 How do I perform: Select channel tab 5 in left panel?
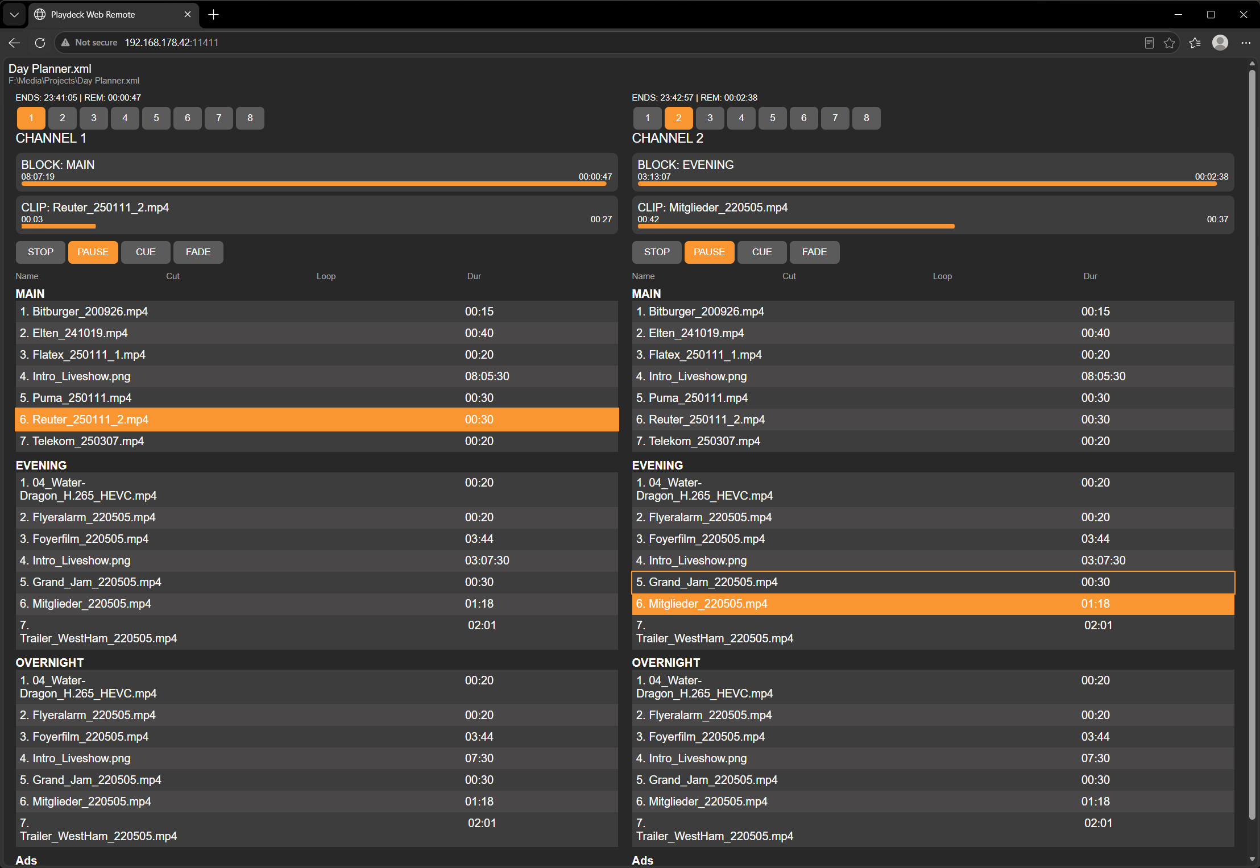point(156,118)
